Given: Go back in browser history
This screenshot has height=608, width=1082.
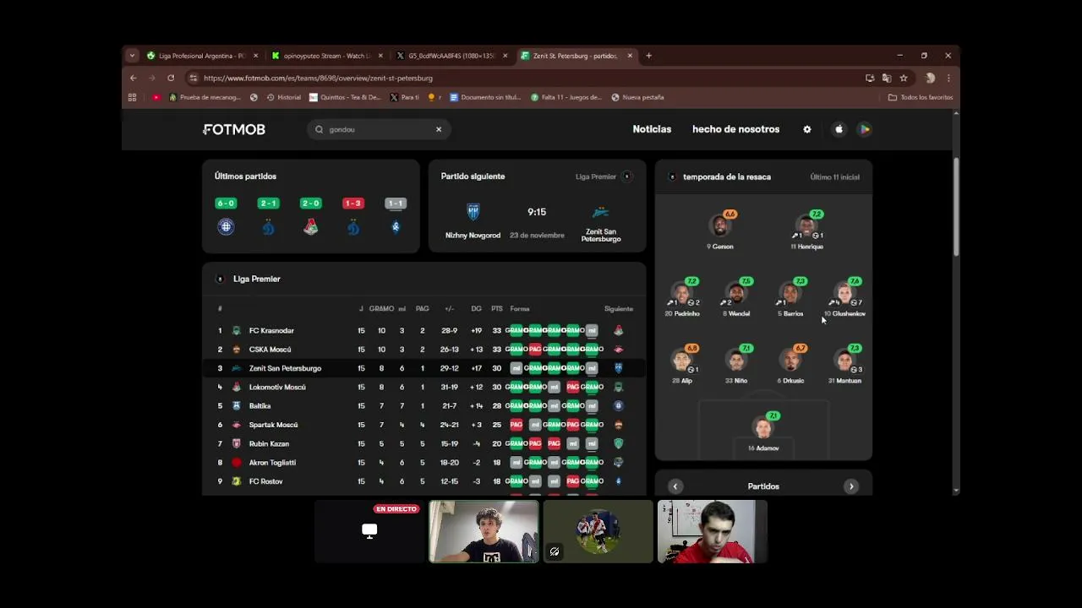Looking at the screenshot, I should (133, 78).
